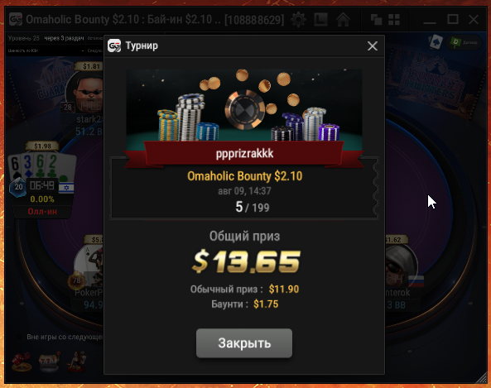
Task: Click the home lobby icon
Action: point(343,20)
